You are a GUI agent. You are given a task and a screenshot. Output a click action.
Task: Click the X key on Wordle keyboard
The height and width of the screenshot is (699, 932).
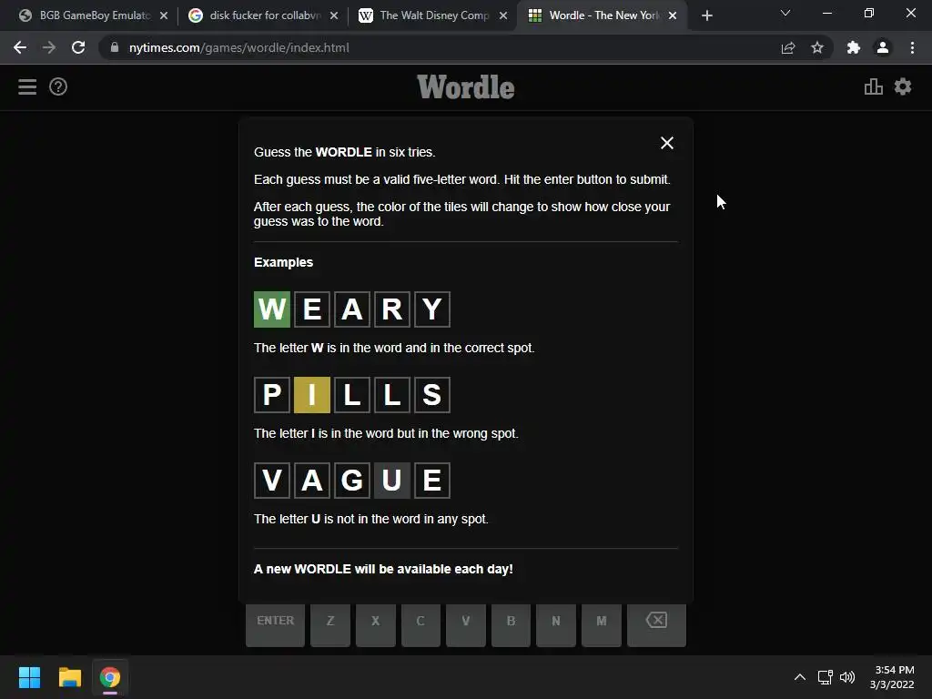tap(376, 624)
